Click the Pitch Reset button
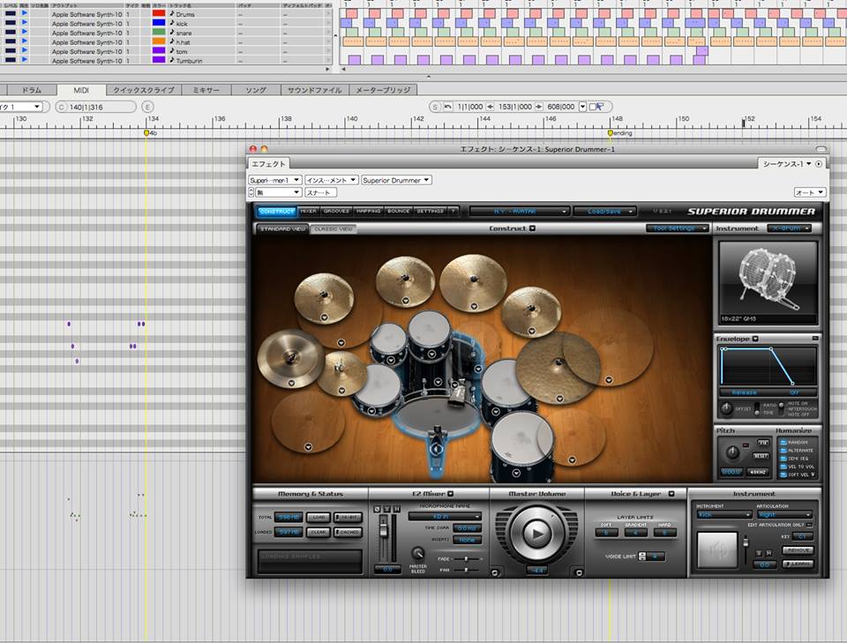The width and height of the screenshot is (847, 643). click(761, 456)
